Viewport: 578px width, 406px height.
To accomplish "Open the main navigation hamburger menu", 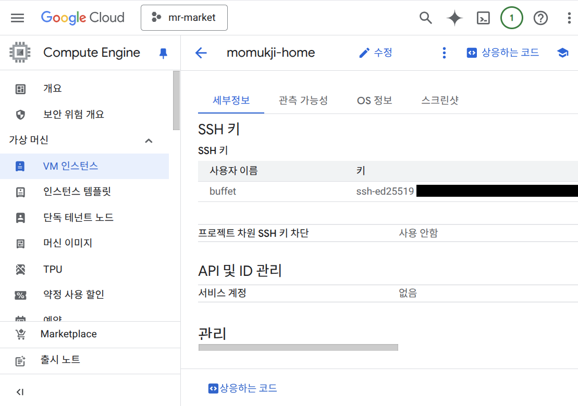I will (17, 18).
